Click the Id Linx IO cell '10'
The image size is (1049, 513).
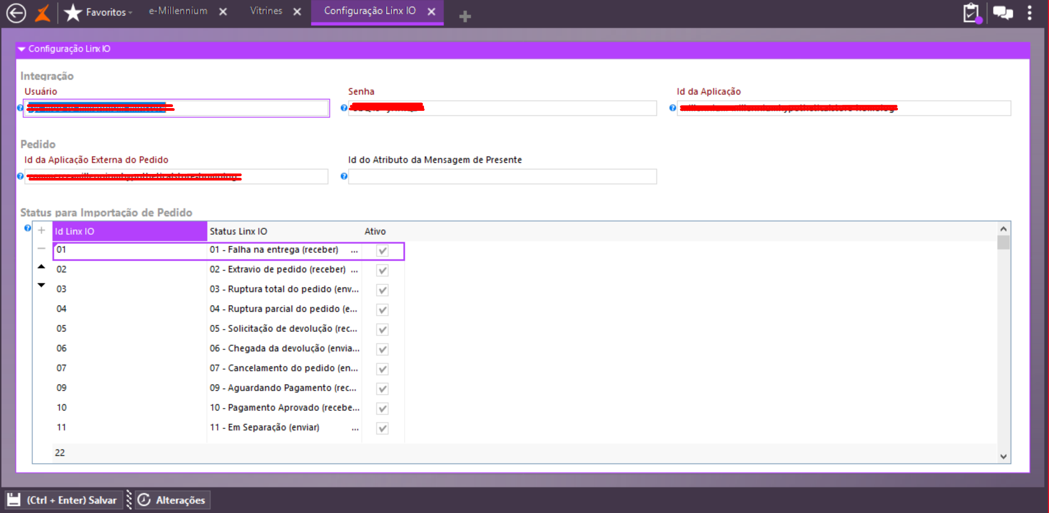pyautogui.click(x=130, y=408)
